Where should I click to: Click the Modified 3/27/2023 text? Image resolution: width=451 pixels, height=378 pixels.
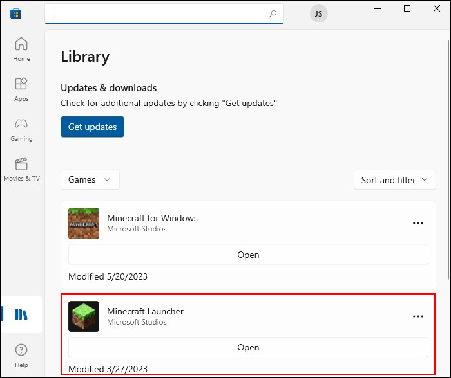108,369
